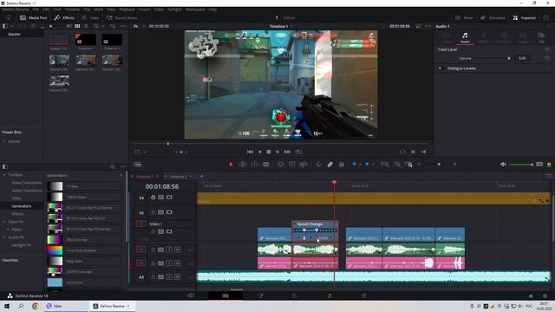This screenshot has width=555, height=312.
Task: Toggle the Linked Selection chain icon
Action: tap(330, 164)
